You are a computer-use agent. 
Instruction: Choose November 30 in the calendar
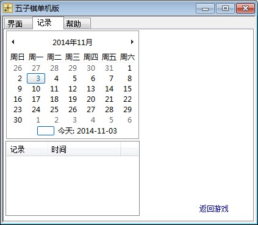point(18,120)
